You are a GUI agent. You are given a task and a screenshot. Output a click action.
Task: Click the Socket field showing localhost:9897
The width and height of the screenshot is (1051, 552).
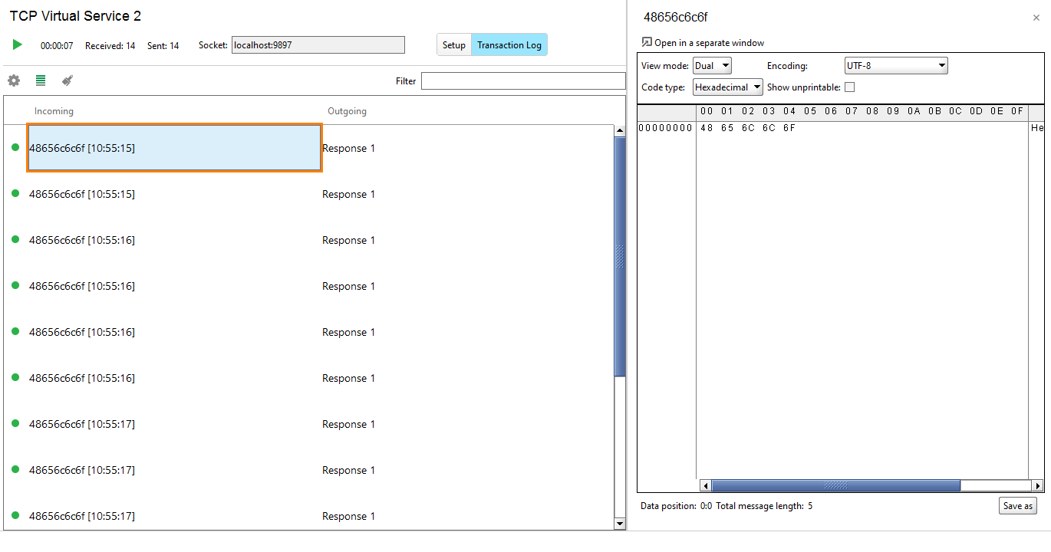(318, 44)
